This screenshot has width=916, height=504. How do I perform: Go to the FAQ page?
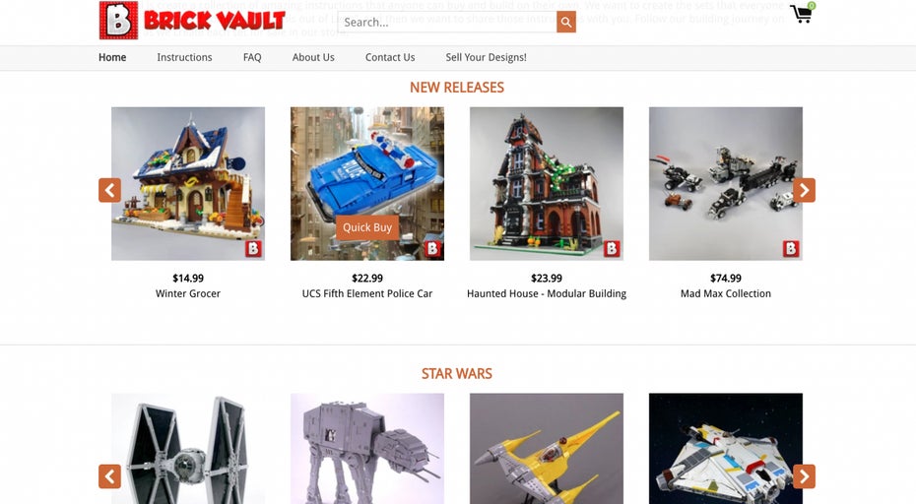[252, 57]
